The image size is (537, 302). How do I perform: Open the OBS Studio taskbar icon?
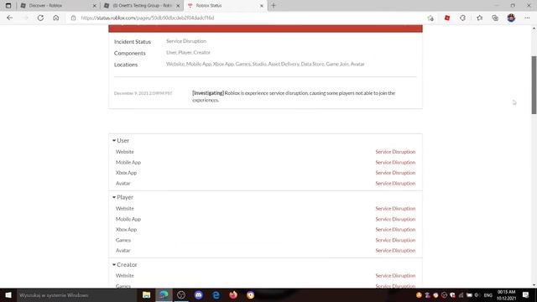[x=181, y=294]
